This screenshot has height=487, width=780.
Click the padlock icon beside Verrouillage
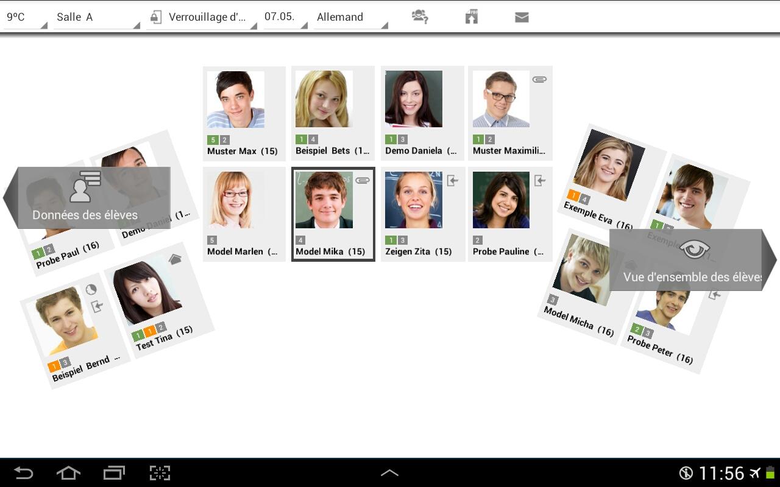pyautogui.click(x=156, y=17)
